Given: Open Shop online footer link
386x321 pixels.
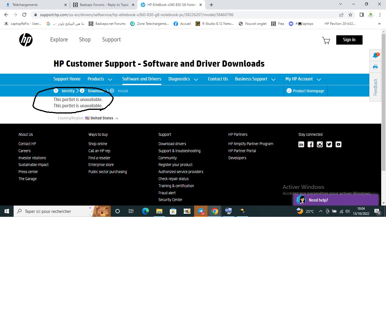Looking at the screenshot, I should [98, 144].
